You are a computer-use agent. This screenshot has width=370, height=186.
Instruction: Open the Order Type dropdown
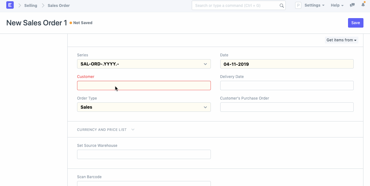[x=144, y=107]
